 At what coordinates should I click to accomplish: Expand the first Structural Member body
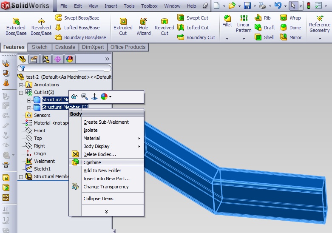pos(29,100)
